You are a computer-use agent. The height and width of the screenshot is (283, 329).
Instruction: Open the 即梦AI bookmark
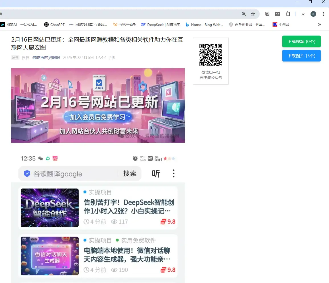[x=19, y=25]
